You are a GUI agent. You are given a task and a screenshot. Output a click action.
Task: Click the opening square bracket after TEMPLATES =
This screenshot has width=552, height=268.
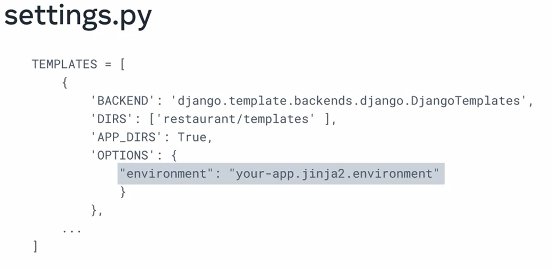(x=122, y=65)
